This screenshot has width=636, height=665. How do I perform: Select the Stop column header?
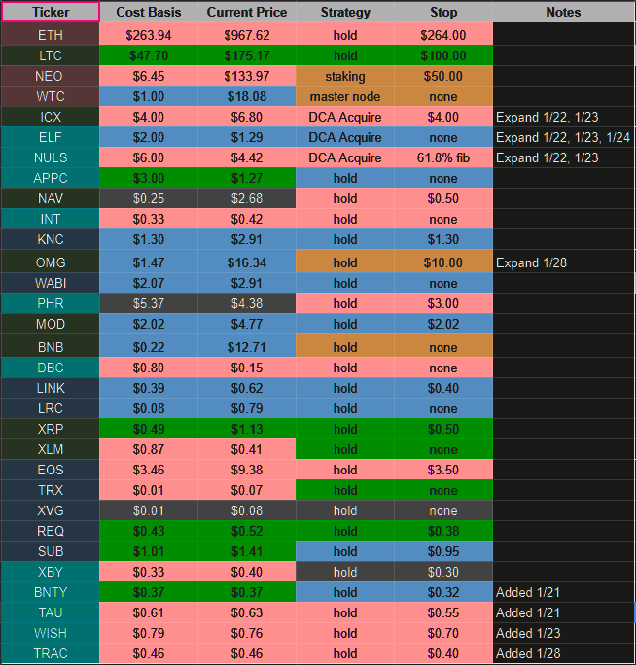(443, 13)
